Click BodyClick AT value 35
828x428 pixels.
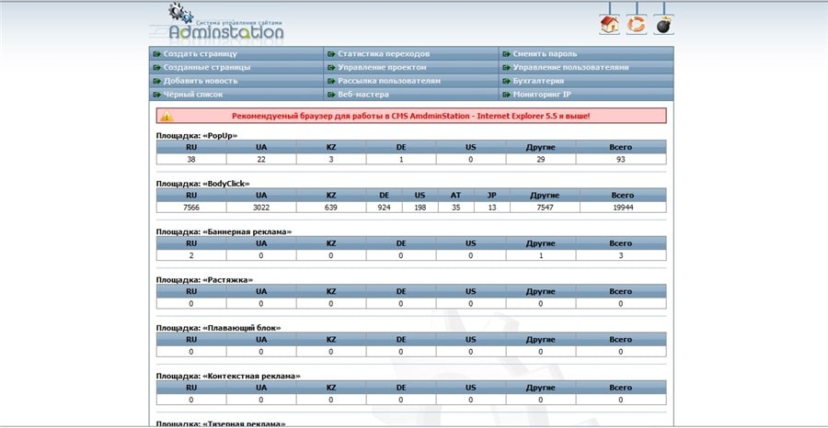point(455,208)
